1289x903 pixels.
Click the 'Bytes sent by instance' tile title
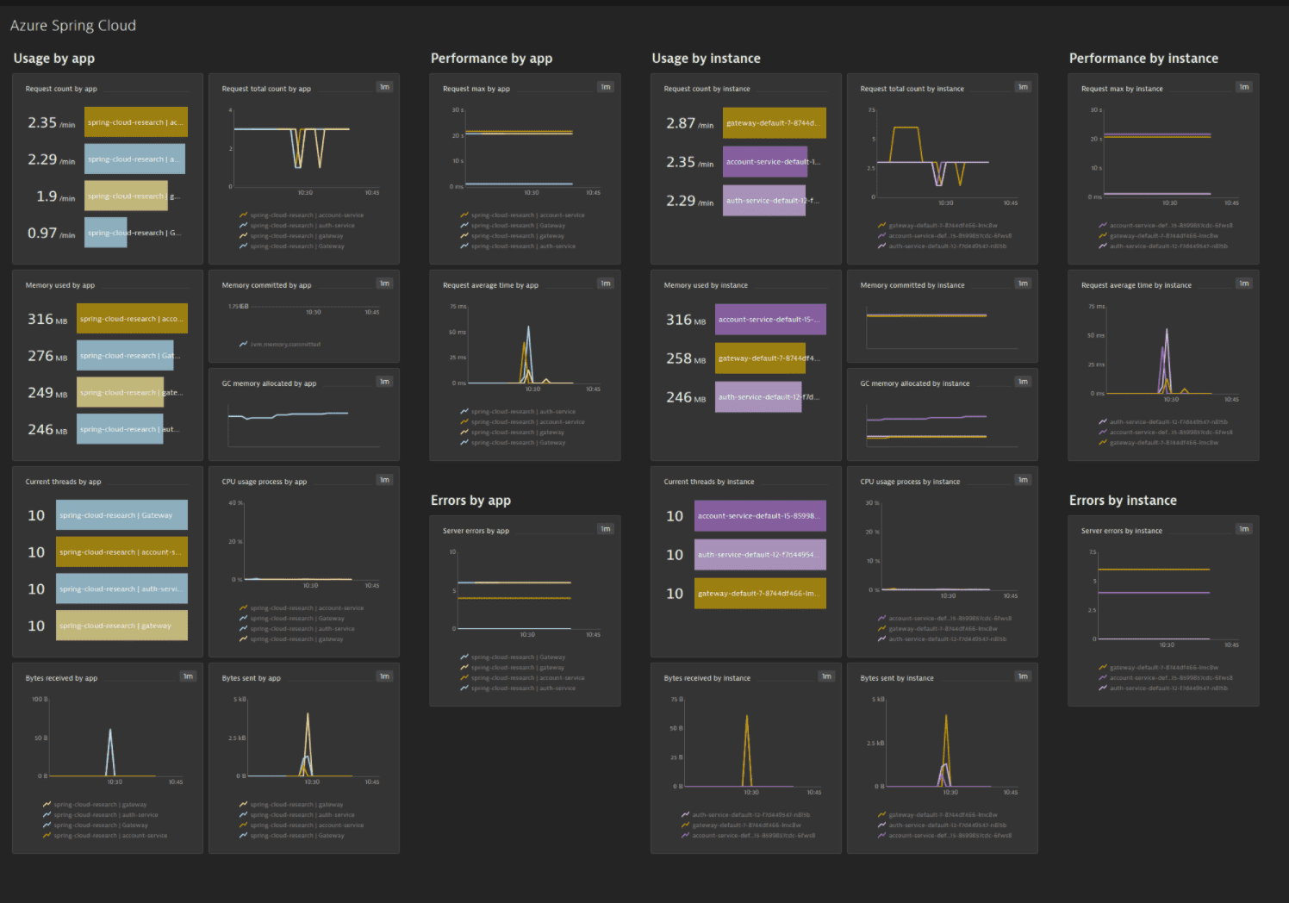[897, 678]
